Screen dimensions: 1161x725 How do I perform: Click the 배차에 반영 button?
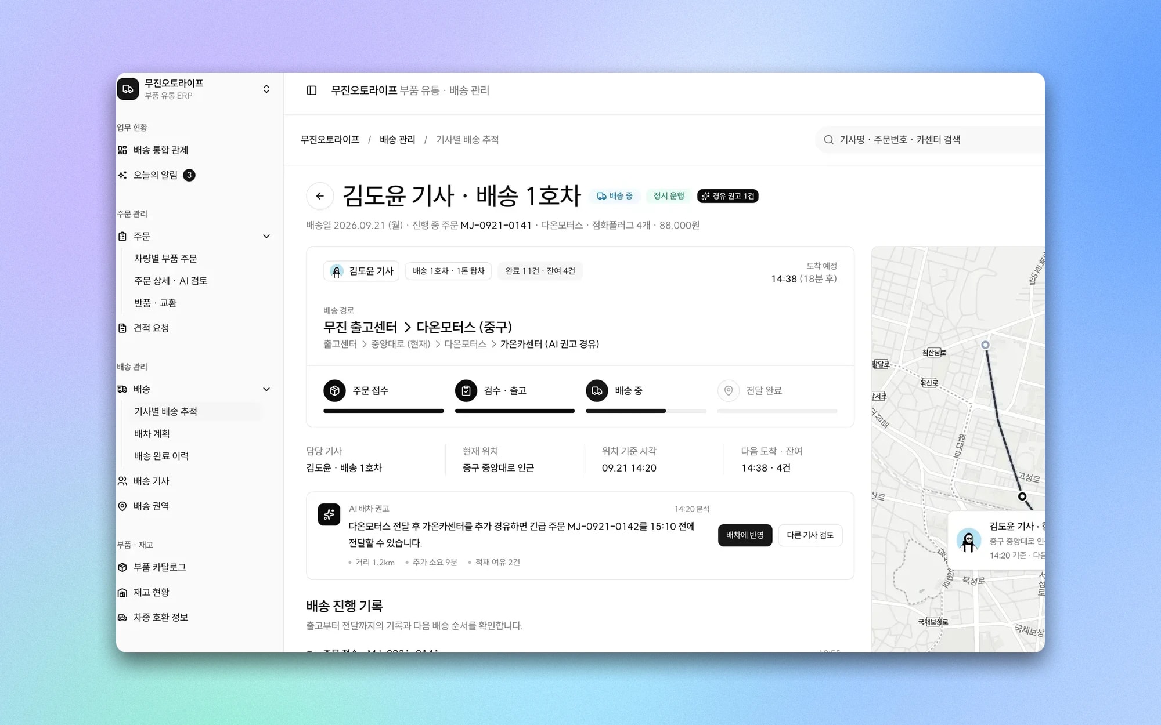click(745, 535)
